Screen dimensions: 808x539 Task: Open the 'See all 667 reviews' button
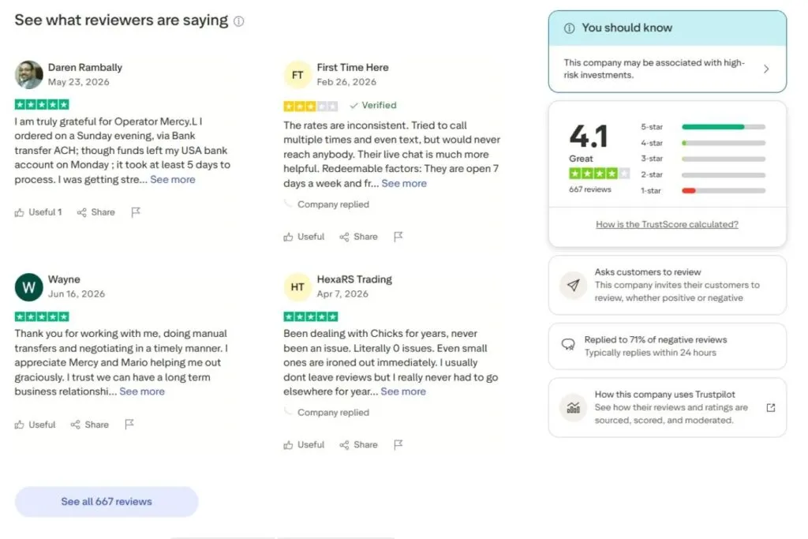[x=107, y=502]
